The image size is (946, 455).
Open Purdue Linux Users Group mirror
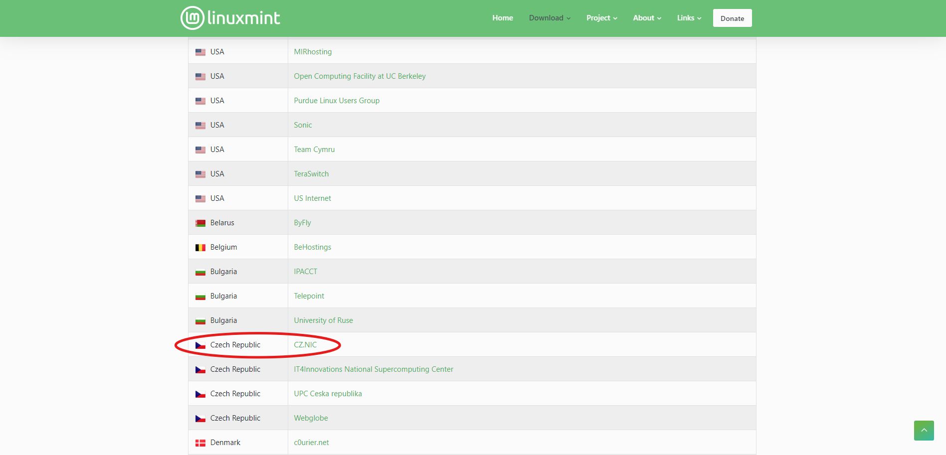pos(337,101)
